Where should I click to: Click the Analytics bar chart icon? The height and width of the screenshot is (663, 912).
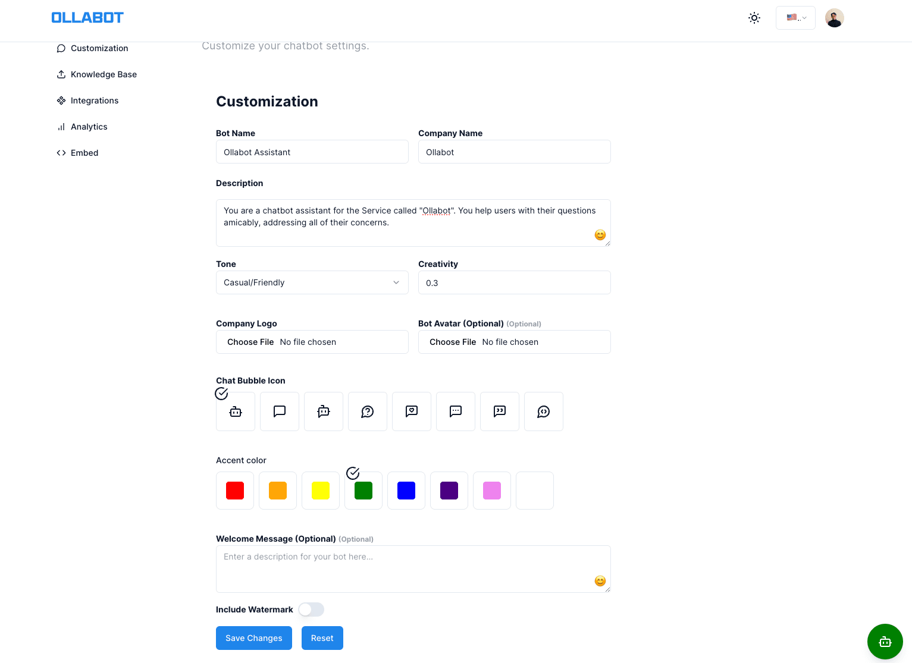point(61,127)
